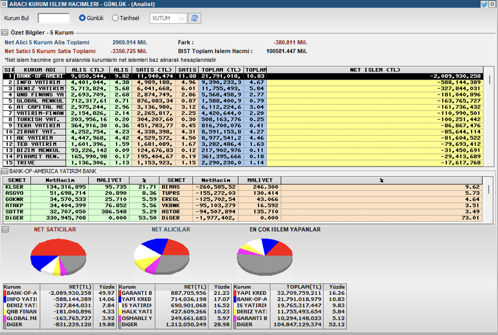Select the BANK-OF-AMERI row in table

[243, 76]
